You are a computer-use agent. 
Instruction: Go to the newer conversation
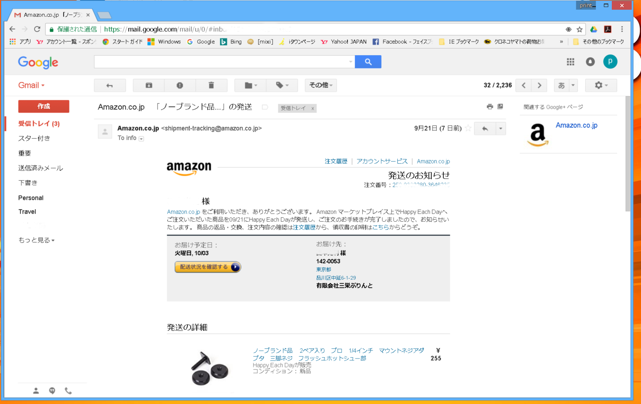click(x=524, y=85)
